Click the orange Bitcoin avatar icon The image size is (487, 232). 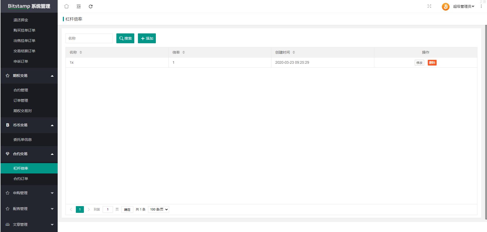(x=445, y=6)
